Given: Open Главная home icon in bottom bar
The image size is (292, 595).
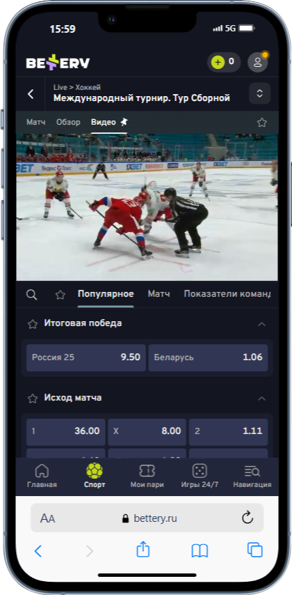Looking at the screenshot, I should pyautogui.click(x=42, y=471).
